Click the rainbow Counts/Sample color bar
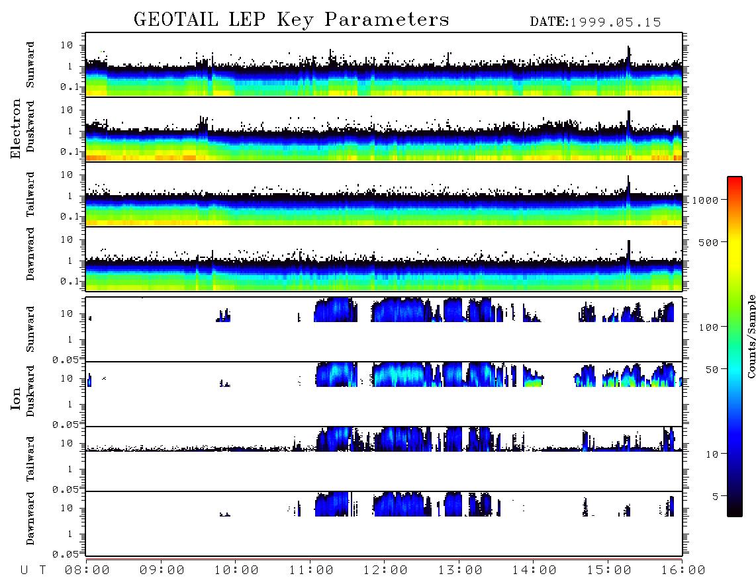 click(735, 347)
